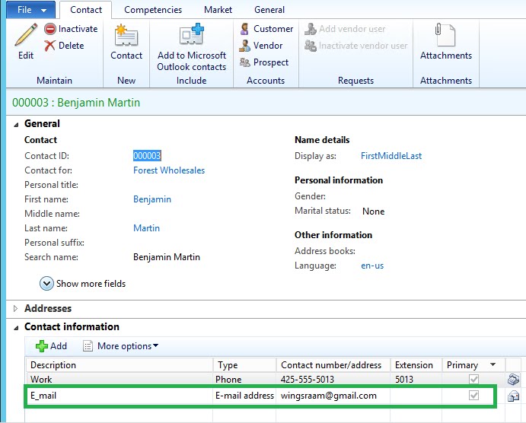This screenshot has width=526, height=423.
Task: Open the Prospect account icon
Action: [x=244, y=62]
